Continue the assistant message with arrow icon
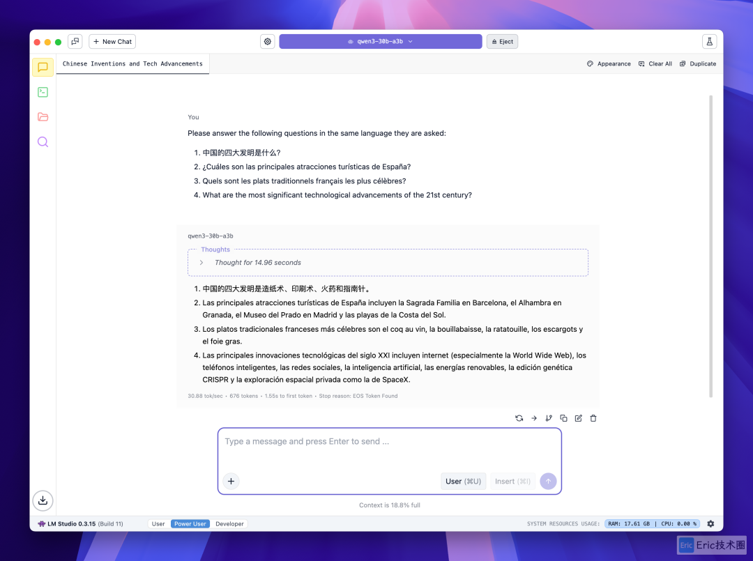The height and width of the screenshot is (561, 753). coord(534,418)
